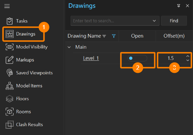Select the Tasks clipboard icon
The image size is (193, 135).
(x=10, y=21)
